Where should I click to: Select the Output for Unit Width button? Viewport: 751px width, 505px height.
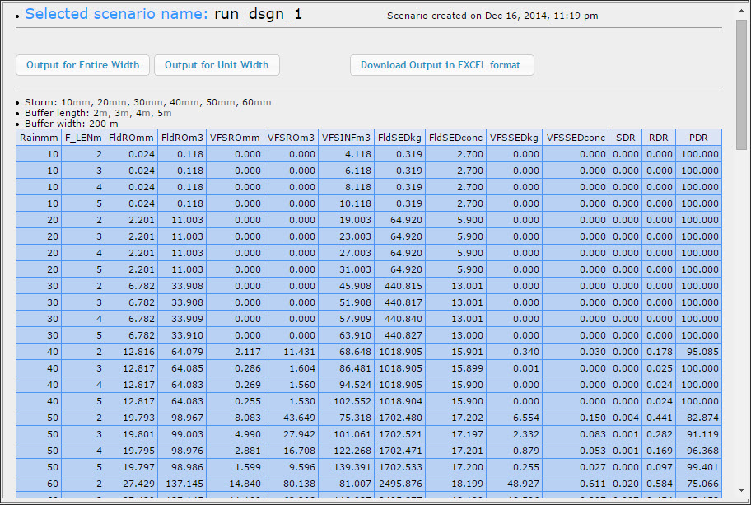click(217, 65)
